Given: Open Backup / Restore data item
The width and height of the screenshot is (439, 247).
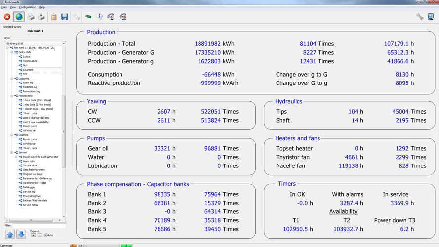Looking at the screenshot, I should tap(35, 201).
